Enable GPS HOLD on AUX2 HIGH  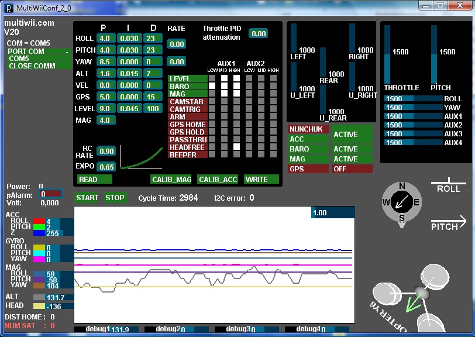point(274,132)
